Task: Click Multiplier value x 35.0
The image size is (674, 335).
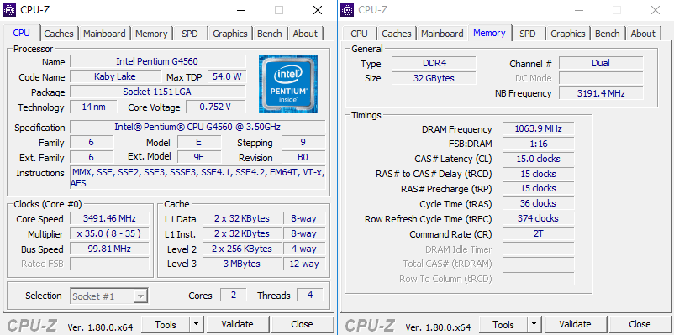Action: pos(109,233)
